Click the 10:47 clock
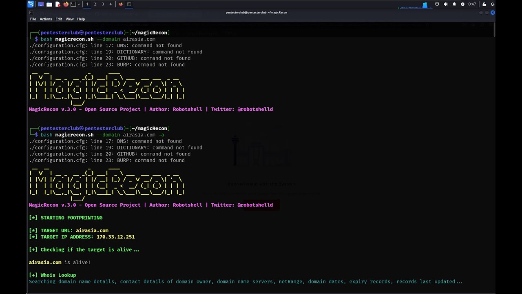The height and width of the screenshot is (294, 522). pos(471,4)
